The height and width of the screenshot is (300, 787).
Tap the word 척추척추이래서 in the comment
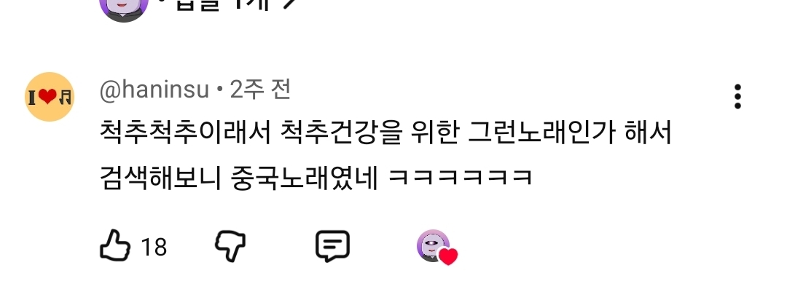click(x=185, y=133)
